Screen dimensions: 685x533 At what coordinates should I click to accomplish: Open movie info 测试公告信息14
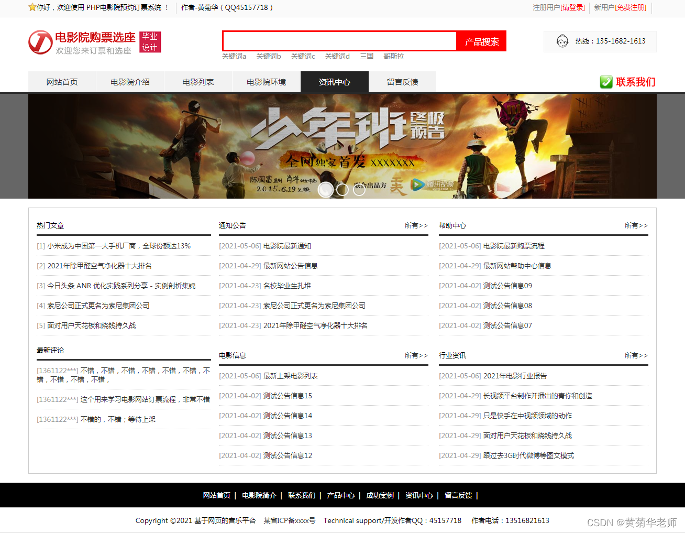[288, 416]
